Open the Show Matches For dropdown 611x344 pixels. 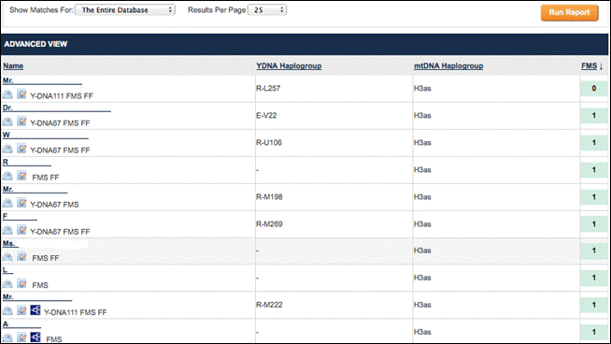click(125, 9)
